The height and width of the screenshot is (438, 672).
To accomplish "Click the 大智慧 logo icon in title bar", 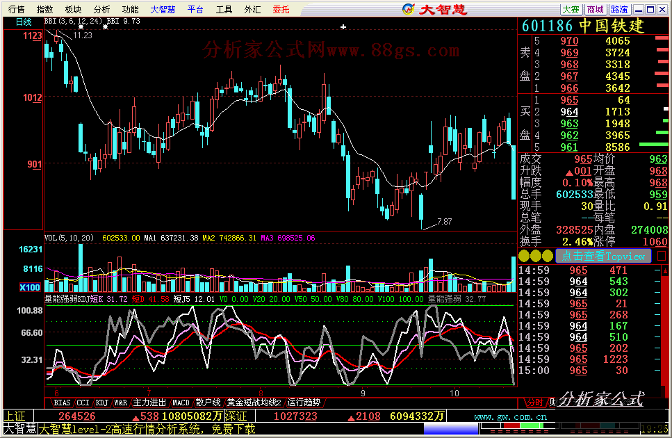I will pos(409,9).
